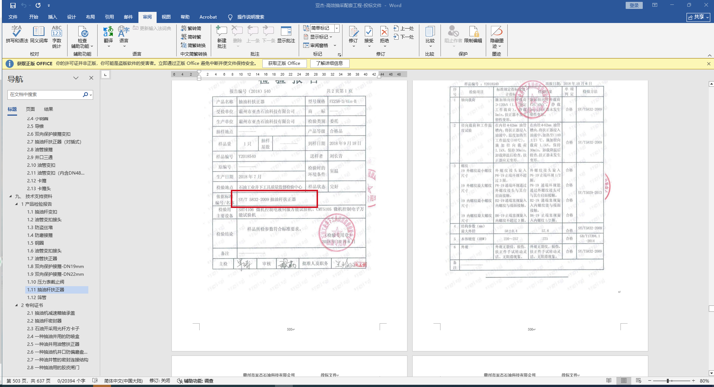Switch to the 视图 ribbon tab
This screenshot has height=387, width=714.
(x=166, y=17)
